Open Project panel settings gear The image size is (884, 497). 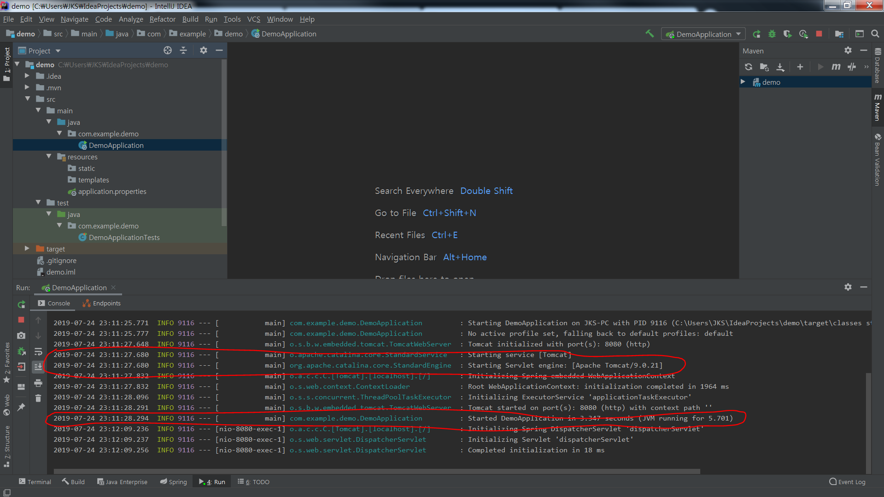(204, 50)
